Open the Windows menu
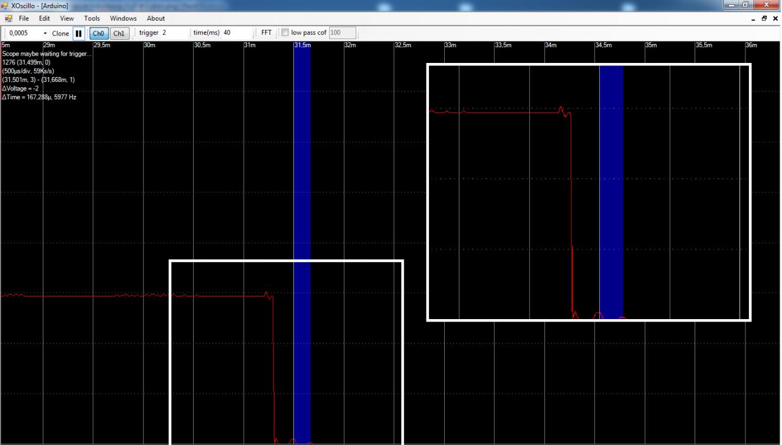Image resolution: width=782 pixels, height=445 pixels. 123,18
